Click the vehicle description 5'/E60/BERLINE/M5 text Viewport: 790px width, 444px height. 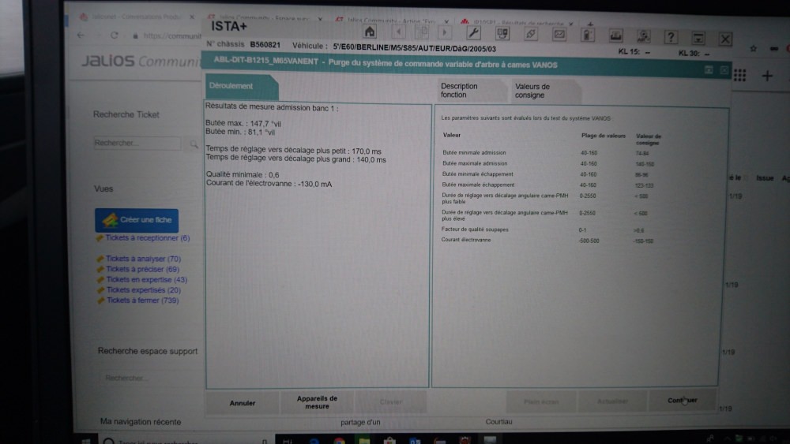point(414,49)
